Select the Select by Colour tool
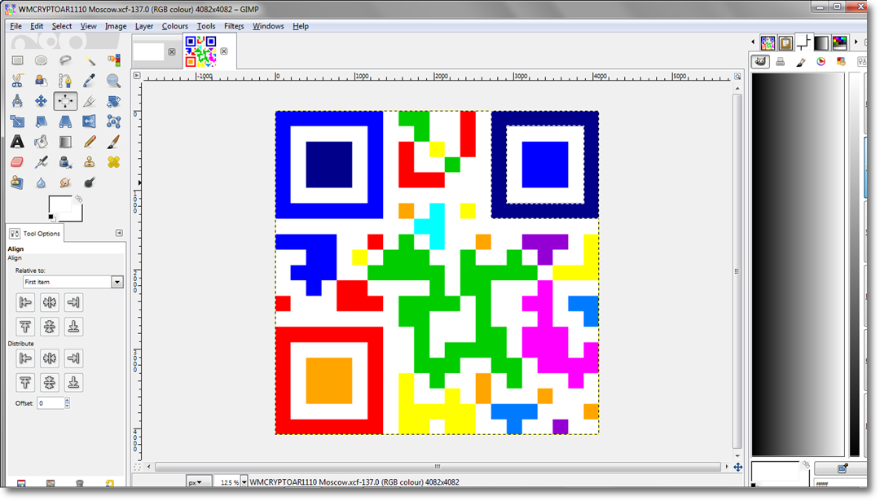The width and height of the screenshot is (880, 501). [x=113, y=60]
